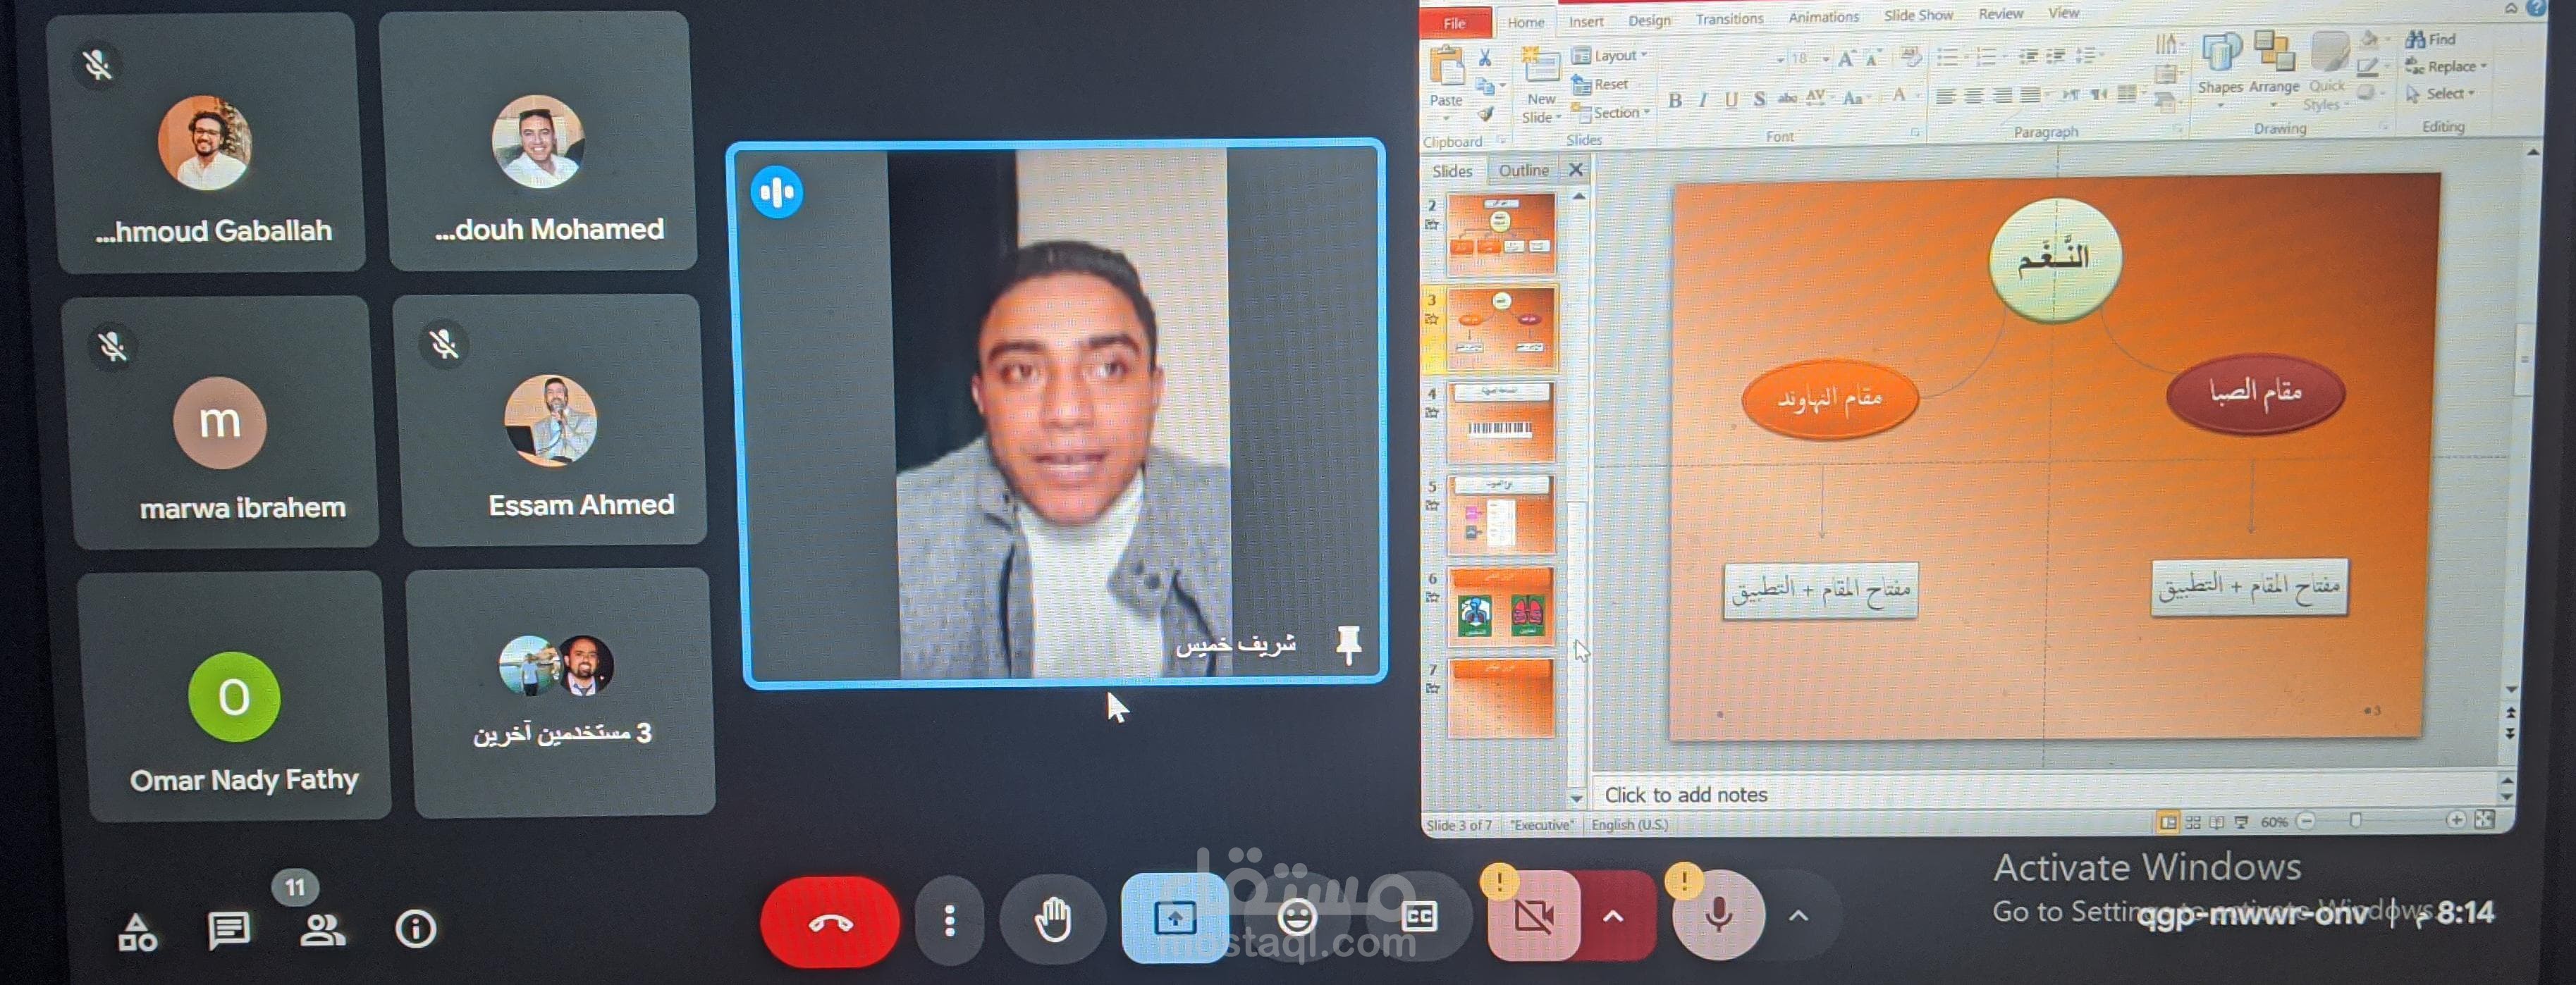The image size is (2576, 985).
Task: Open the Review ribbon tab
Action: [2000, 14]
